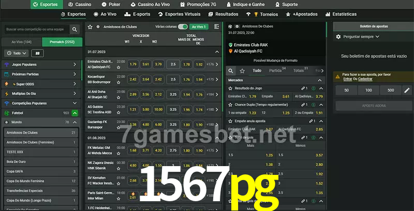Collapse the 31.07.2023 date group

(217, 52)
